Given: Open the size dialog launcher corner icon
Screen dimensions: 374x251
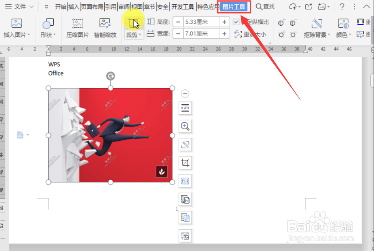Looking at the screenshot, I should [x=270, y=42].
